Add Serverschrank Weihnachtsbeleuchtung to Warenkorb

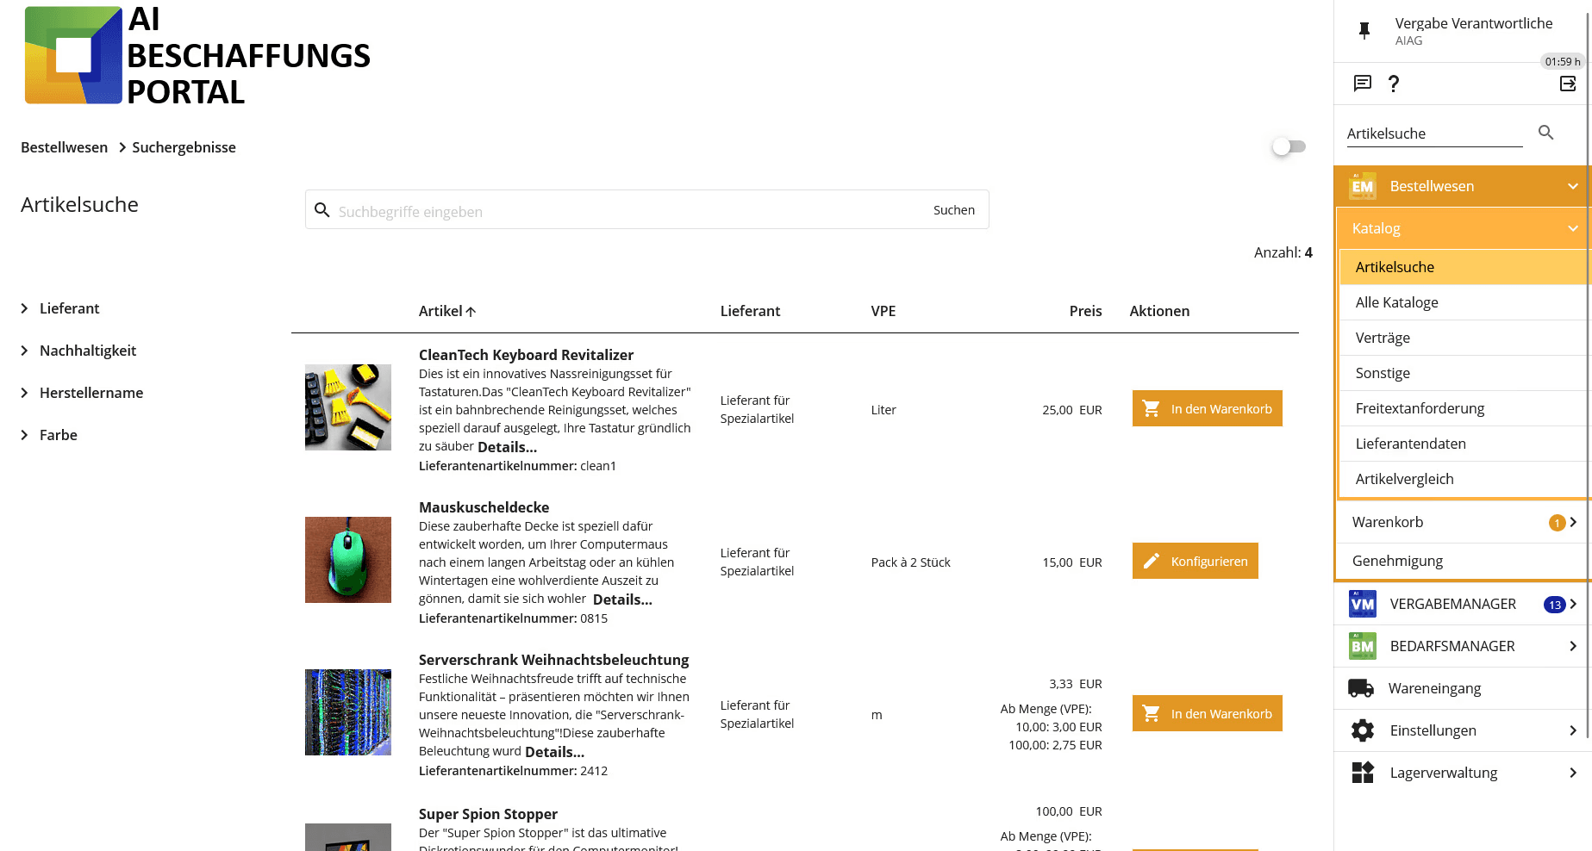(x=1207, y=713)
